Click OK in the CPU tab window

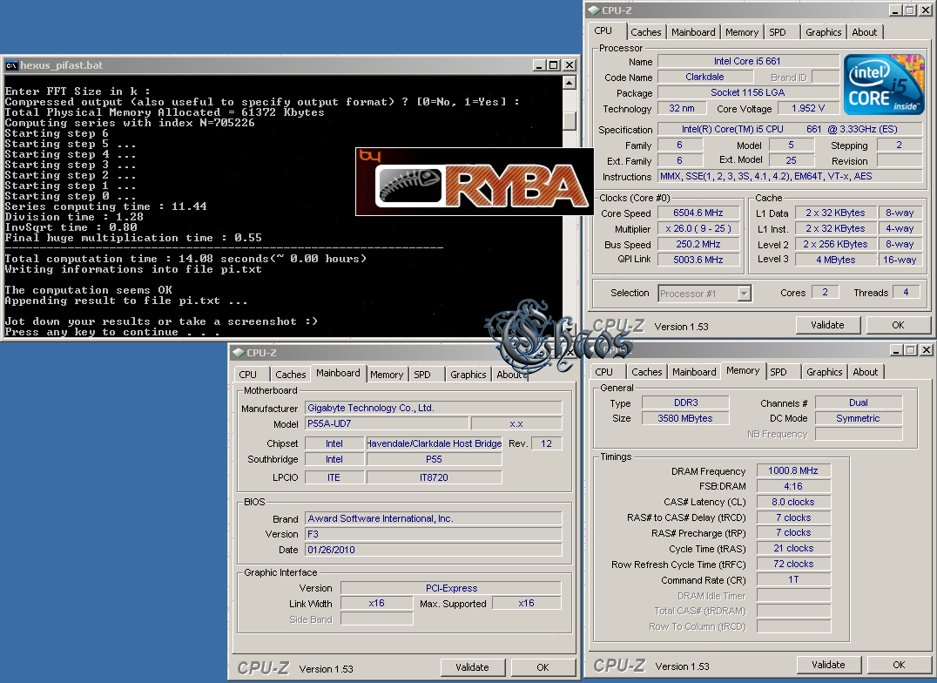click(898, 325)
